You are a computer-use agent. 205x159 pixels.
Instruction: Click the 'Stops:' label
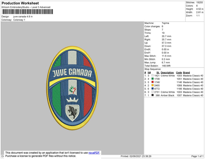point(148,30)
